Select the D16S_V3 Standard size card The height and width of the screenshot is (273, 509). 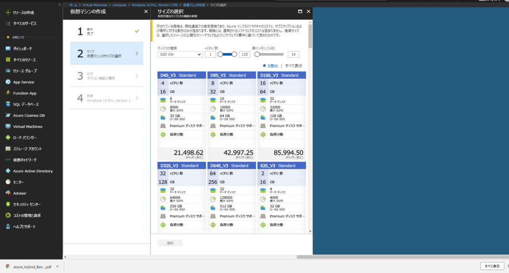pyautogui.click(x=282, y=116)
